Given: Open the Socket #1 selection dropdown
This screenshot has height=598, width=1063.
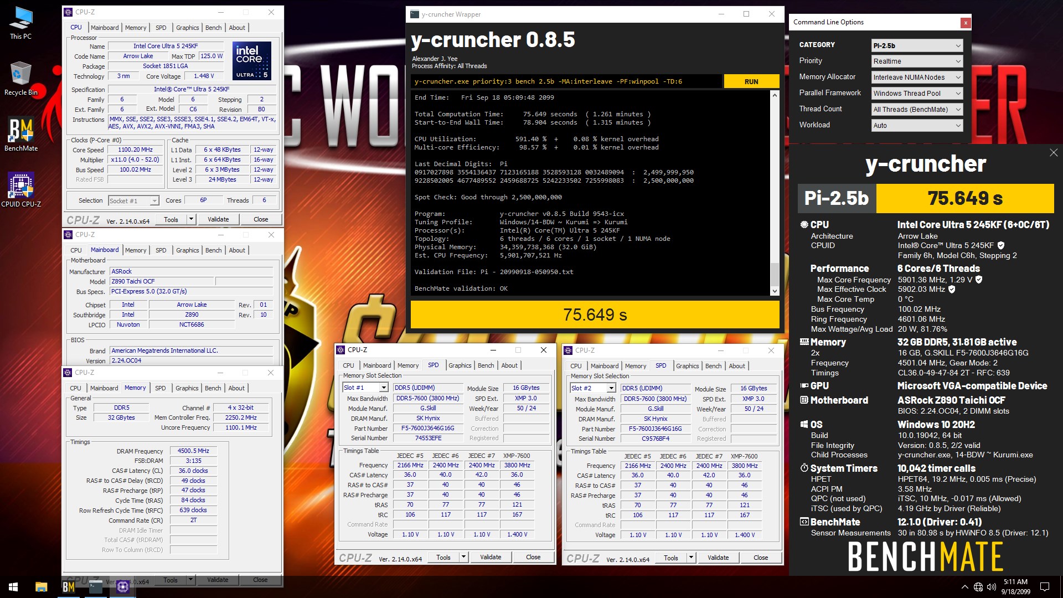Looking at the screenshot, I should 133,200.
